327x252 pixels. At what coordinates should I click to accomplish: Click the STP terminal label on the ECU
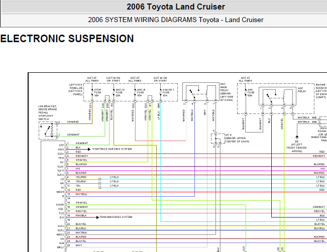61,145
